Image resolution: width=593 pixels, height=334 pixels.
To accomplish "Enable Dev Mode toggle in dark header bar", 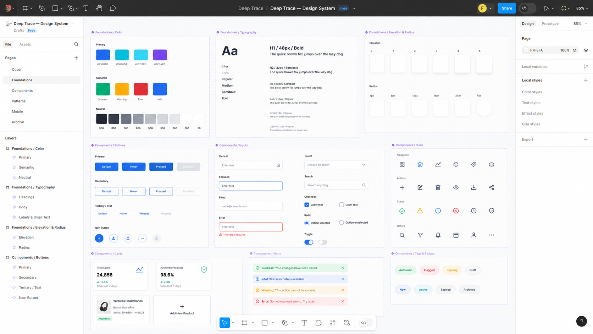I will tap(527, 8).
